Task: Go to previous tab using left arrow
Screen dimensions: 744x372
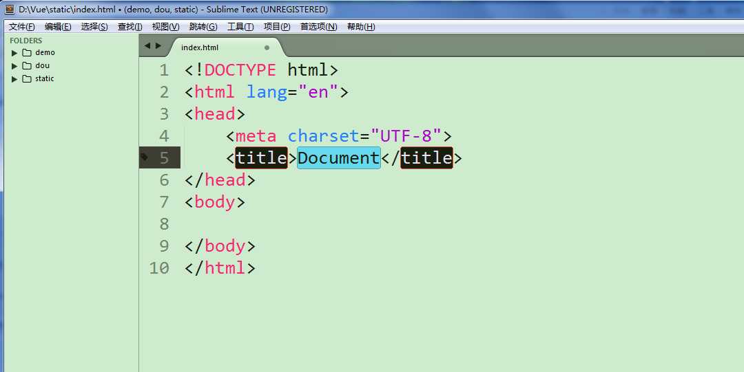Action: 147,46
